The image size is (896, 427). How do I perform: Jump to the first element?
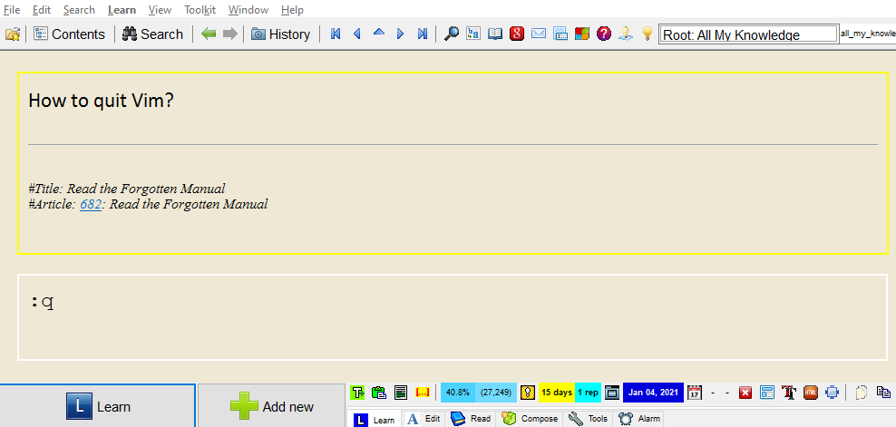click(336, 34)
